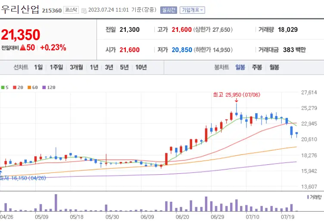Select the 1일 line chart tab
Viewport: 324px width, 222px height.
click(38, 67)
